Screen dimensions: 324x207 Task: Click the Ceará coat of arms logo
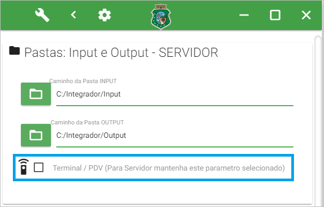click(x=161, y=17)
